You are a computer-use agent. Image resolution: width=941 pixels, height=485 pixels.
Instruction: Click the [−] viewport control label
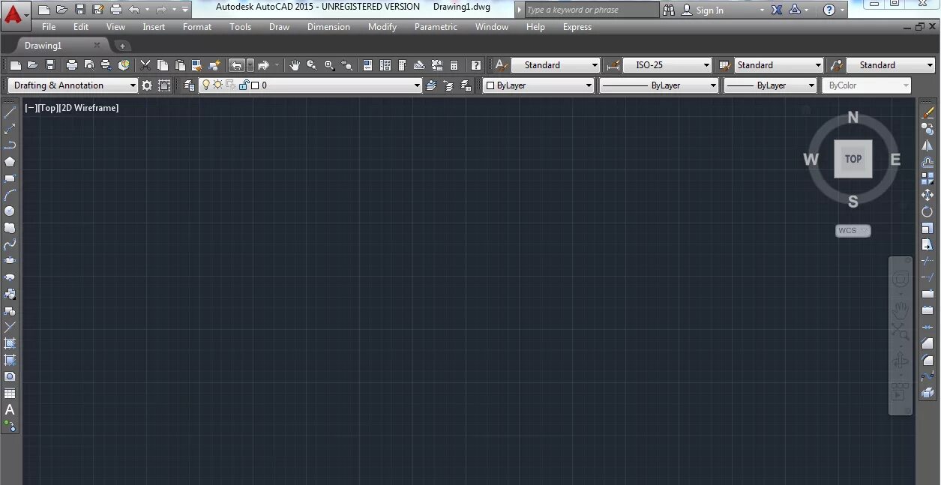[31, 108]
